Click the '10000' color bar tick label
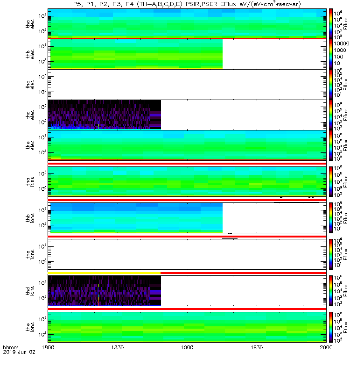Viewport: 350px width, 374px height. pos(341,43)
